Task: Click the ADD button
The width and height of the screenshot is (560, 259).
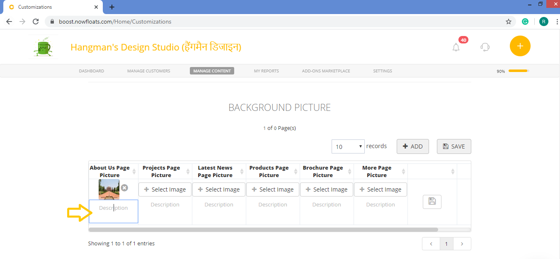Action: (x=412, y=146)
